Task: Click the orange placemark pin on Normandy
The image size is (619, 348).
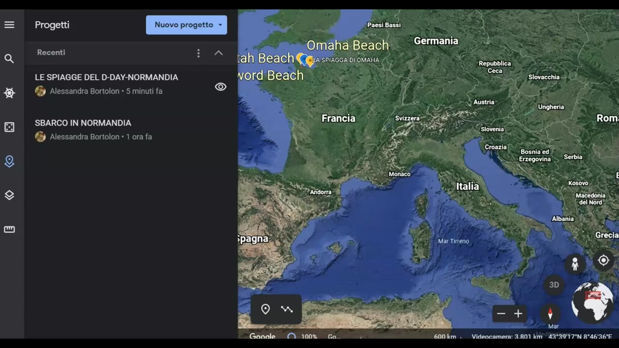Action: pyautogui.click(x=310, y=61)
